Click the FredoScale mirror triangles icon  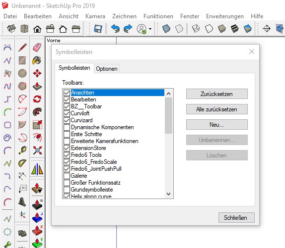point(37,169)
